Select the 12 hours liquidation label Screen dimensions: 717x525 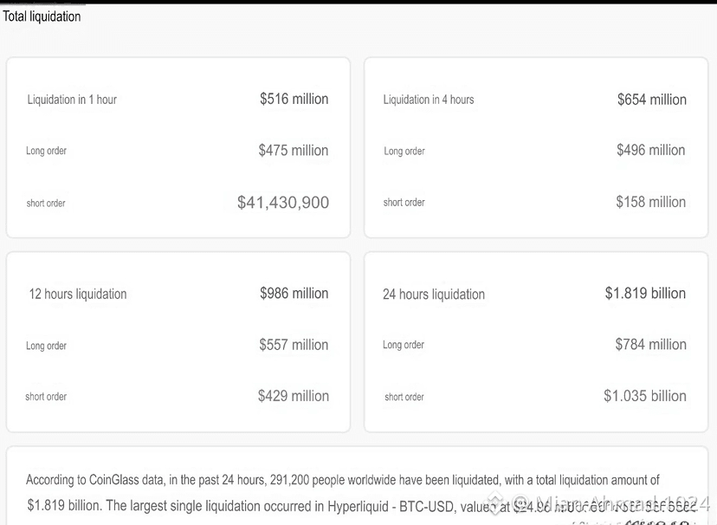point(78,294)
